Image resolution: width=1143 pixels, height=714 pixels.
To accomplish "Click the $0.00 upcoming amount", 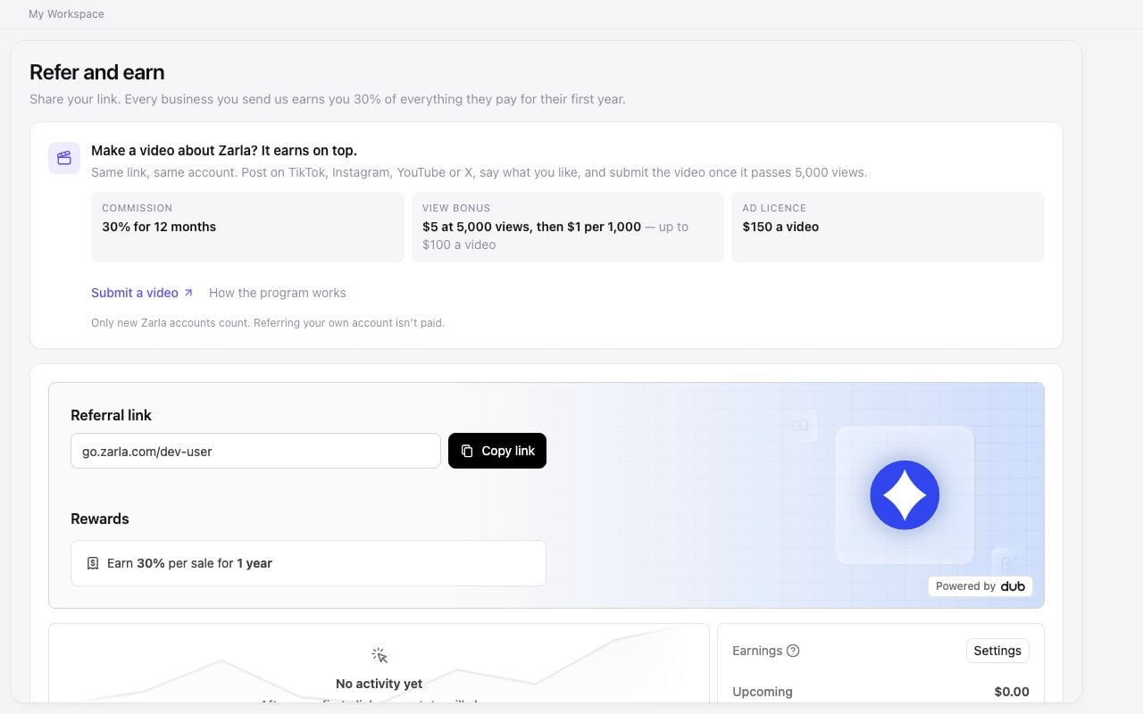I will click(1012, 692).
